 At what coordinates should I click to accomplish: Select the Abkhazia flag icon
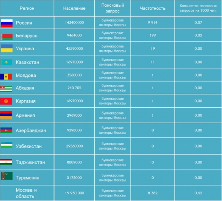click(x=6, y=89)
